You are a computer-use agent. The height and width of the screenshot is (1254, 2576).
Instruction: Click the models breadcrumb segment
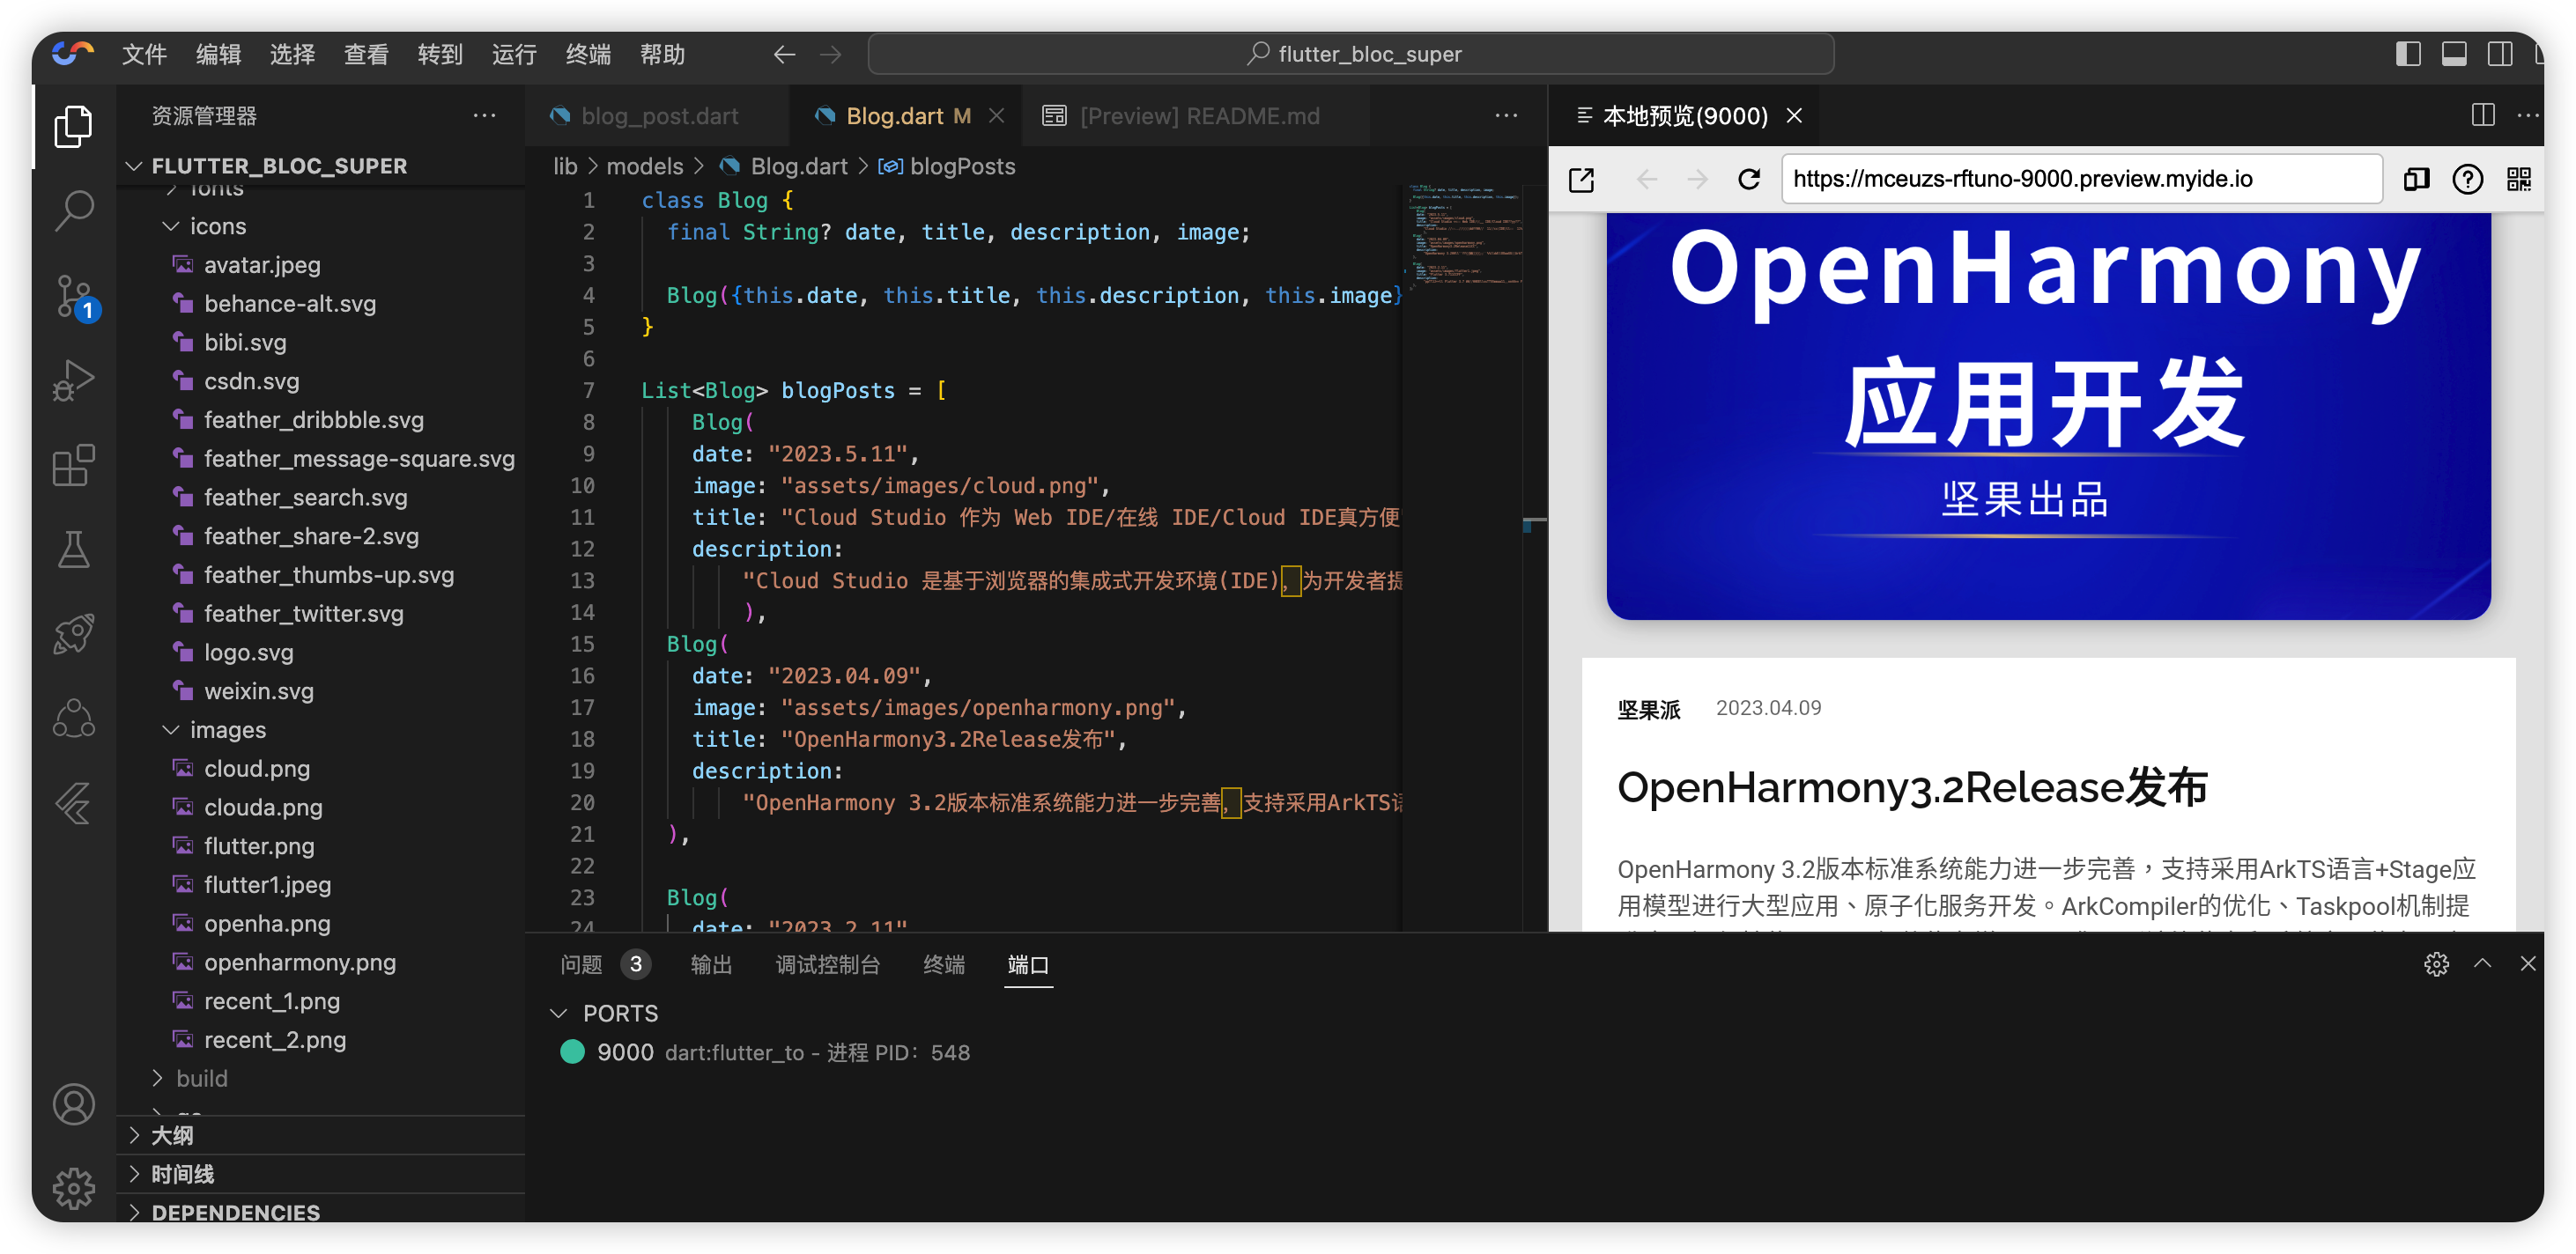coord(644,166)
